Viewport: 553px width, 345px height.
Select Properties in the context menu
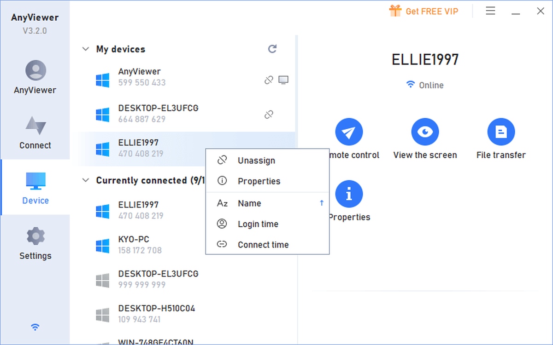(259, 181)
